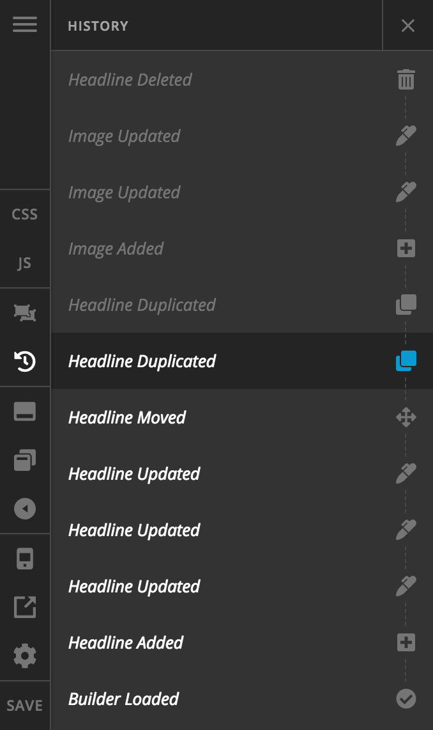Click the trash icon for Headline Deleted
The image size is (433, 730).
click(x=406, y=80)
